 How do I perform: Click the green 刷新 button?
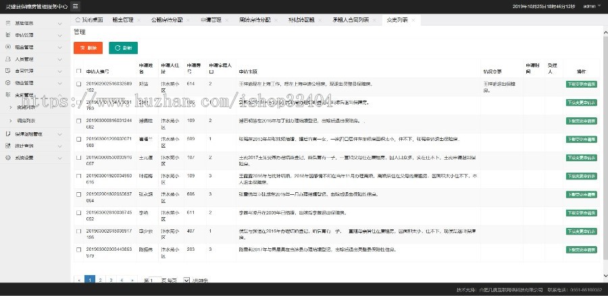[124, 48]
